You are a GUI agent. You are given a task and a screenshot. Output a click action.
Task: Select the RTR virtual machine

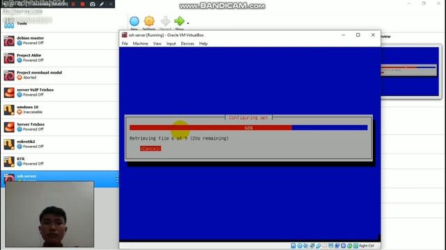pyautogui.click(x=60, y=162)
